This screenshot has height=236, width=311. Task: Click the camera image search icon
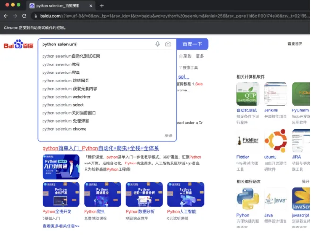(168, 44)
